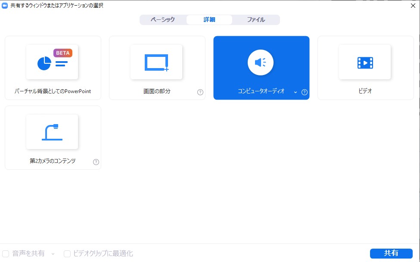This screenshot has height=262, width=420.
Task: Open help for 画面の部分
Action: tap(200, 92)
